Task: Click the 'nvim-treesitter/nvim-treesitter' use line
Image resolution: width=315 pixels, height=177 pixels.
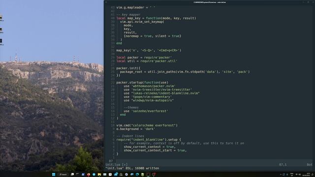Action: tap(158, 89)
